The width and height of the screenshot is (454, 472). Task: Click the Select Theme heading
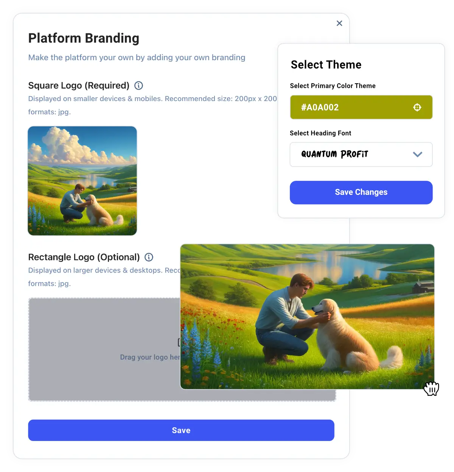[x=326, y=65]
